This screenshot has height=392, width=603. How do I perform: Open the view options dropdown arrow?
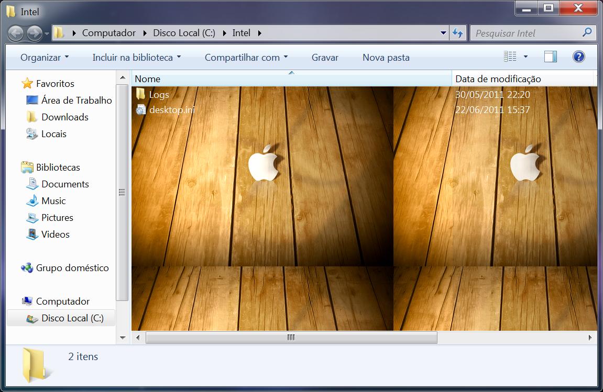(525, 57)
